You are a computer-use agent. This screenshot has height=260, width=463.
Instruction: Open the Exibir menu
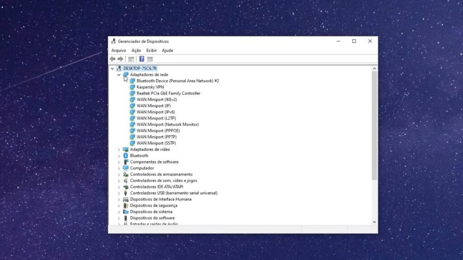[x=151, y=51]
